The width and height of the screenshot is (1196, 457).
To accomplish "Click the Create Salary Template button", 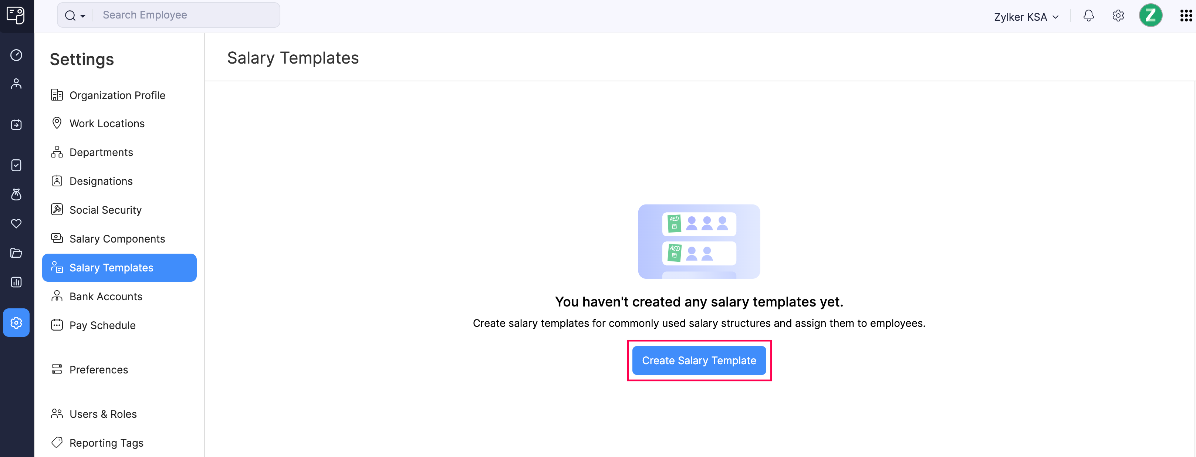I will [x=699, y=360].
